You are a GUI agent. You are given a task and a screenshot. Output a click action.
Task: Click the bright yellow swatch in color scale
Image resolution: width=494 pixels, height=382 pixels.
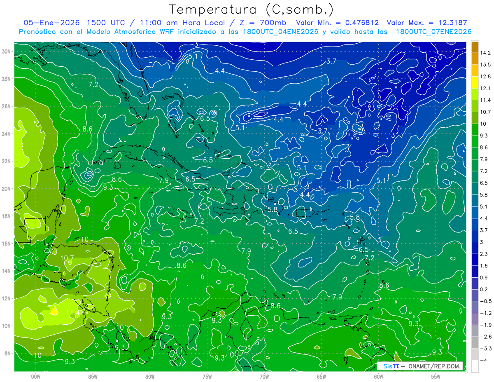[475, 82]
